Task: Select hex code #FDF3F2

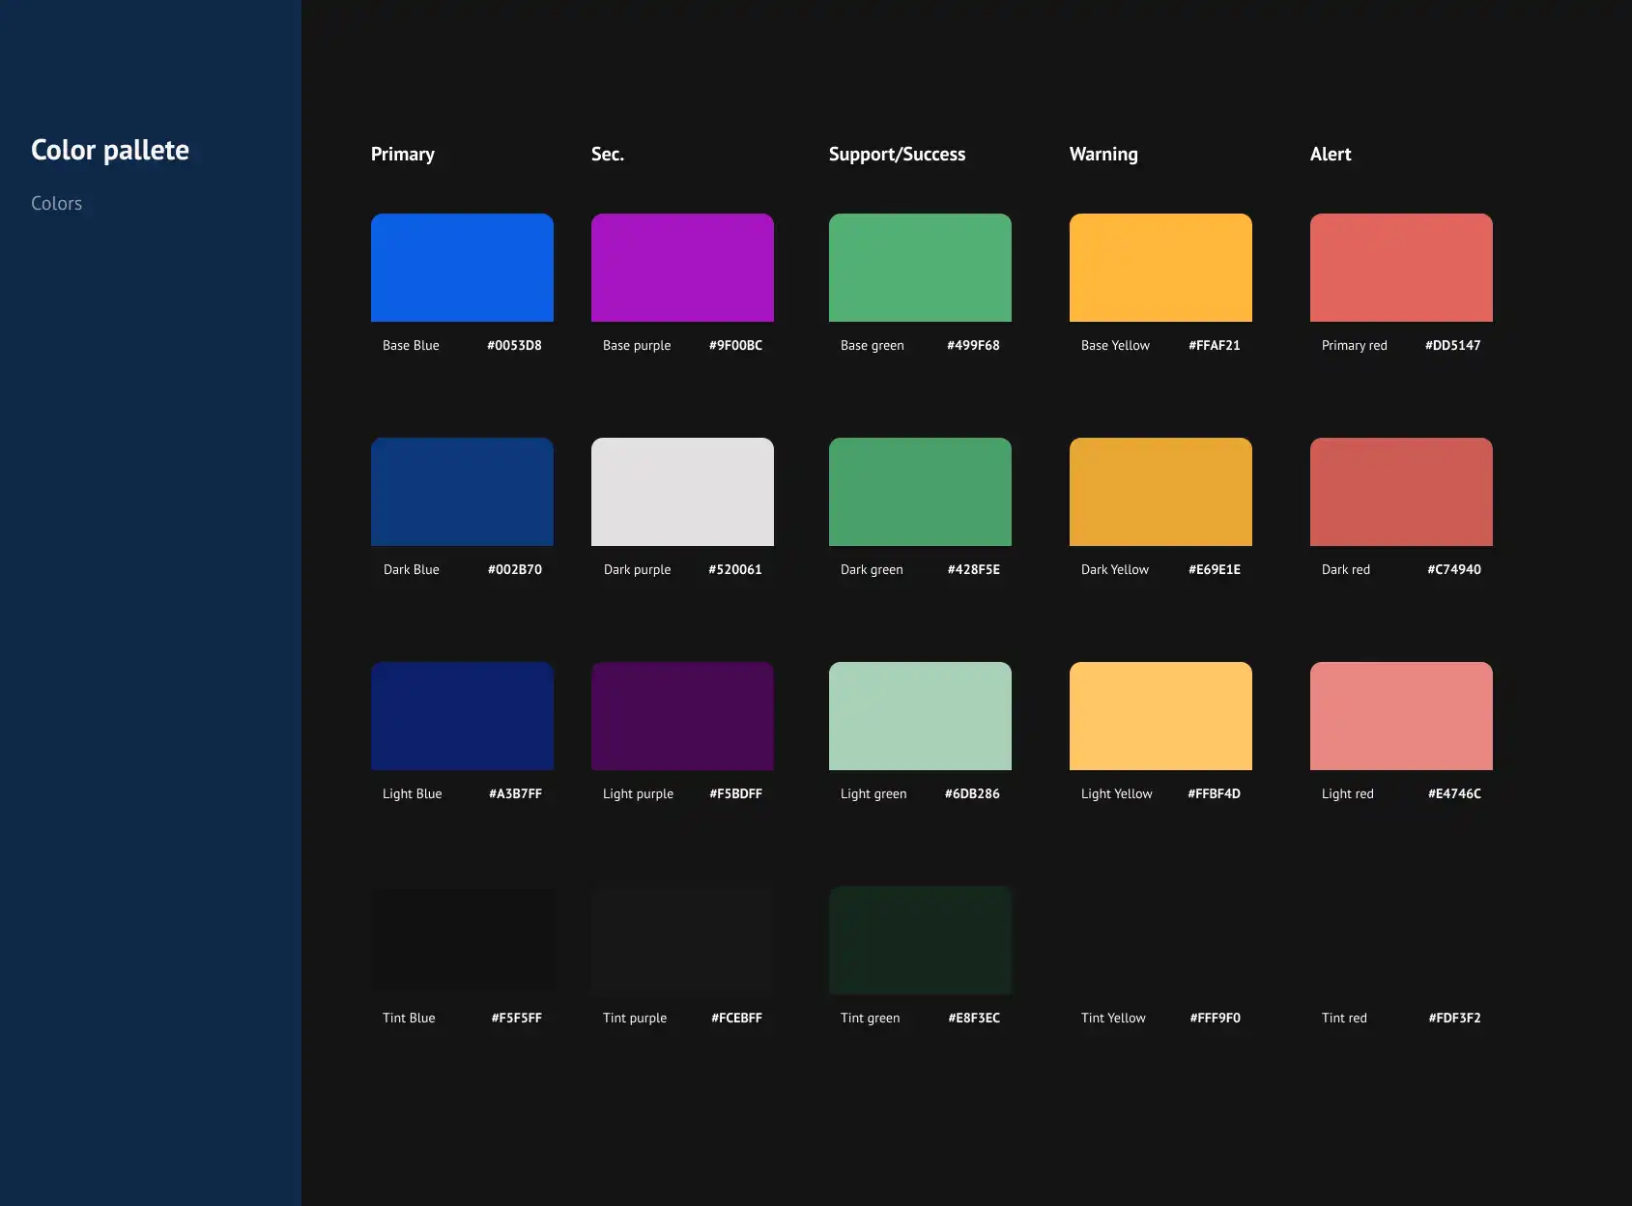Action: coord(1454,1018)
